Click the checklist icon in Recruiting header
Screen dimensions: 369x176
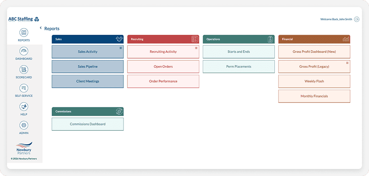click(195, 39)
